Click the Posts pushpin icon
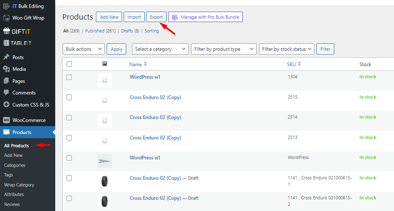The image size is (394, 211). [6, 57]
